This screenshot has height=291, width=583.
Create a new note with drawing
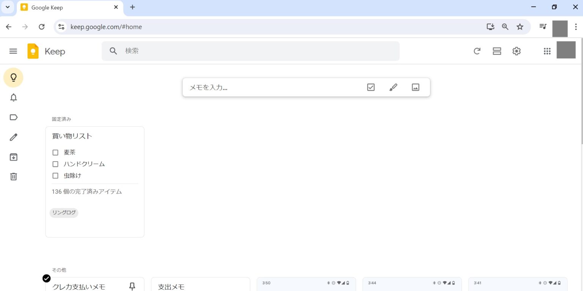click(393, 87)
